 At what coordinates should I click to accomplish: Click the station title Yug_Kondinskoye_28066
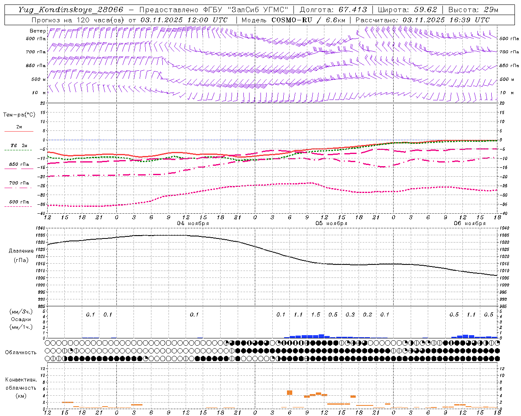pos(71,10)
